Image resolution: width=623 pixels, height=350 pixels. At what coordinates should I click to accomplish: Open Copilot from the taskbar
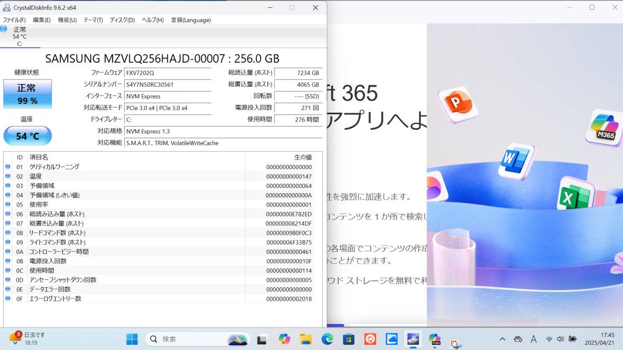284,339
